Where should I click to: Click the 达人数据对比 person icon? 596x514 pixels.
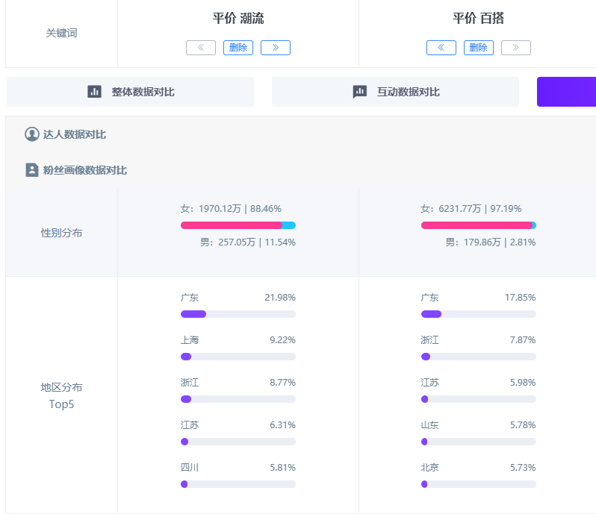point(32,134)
